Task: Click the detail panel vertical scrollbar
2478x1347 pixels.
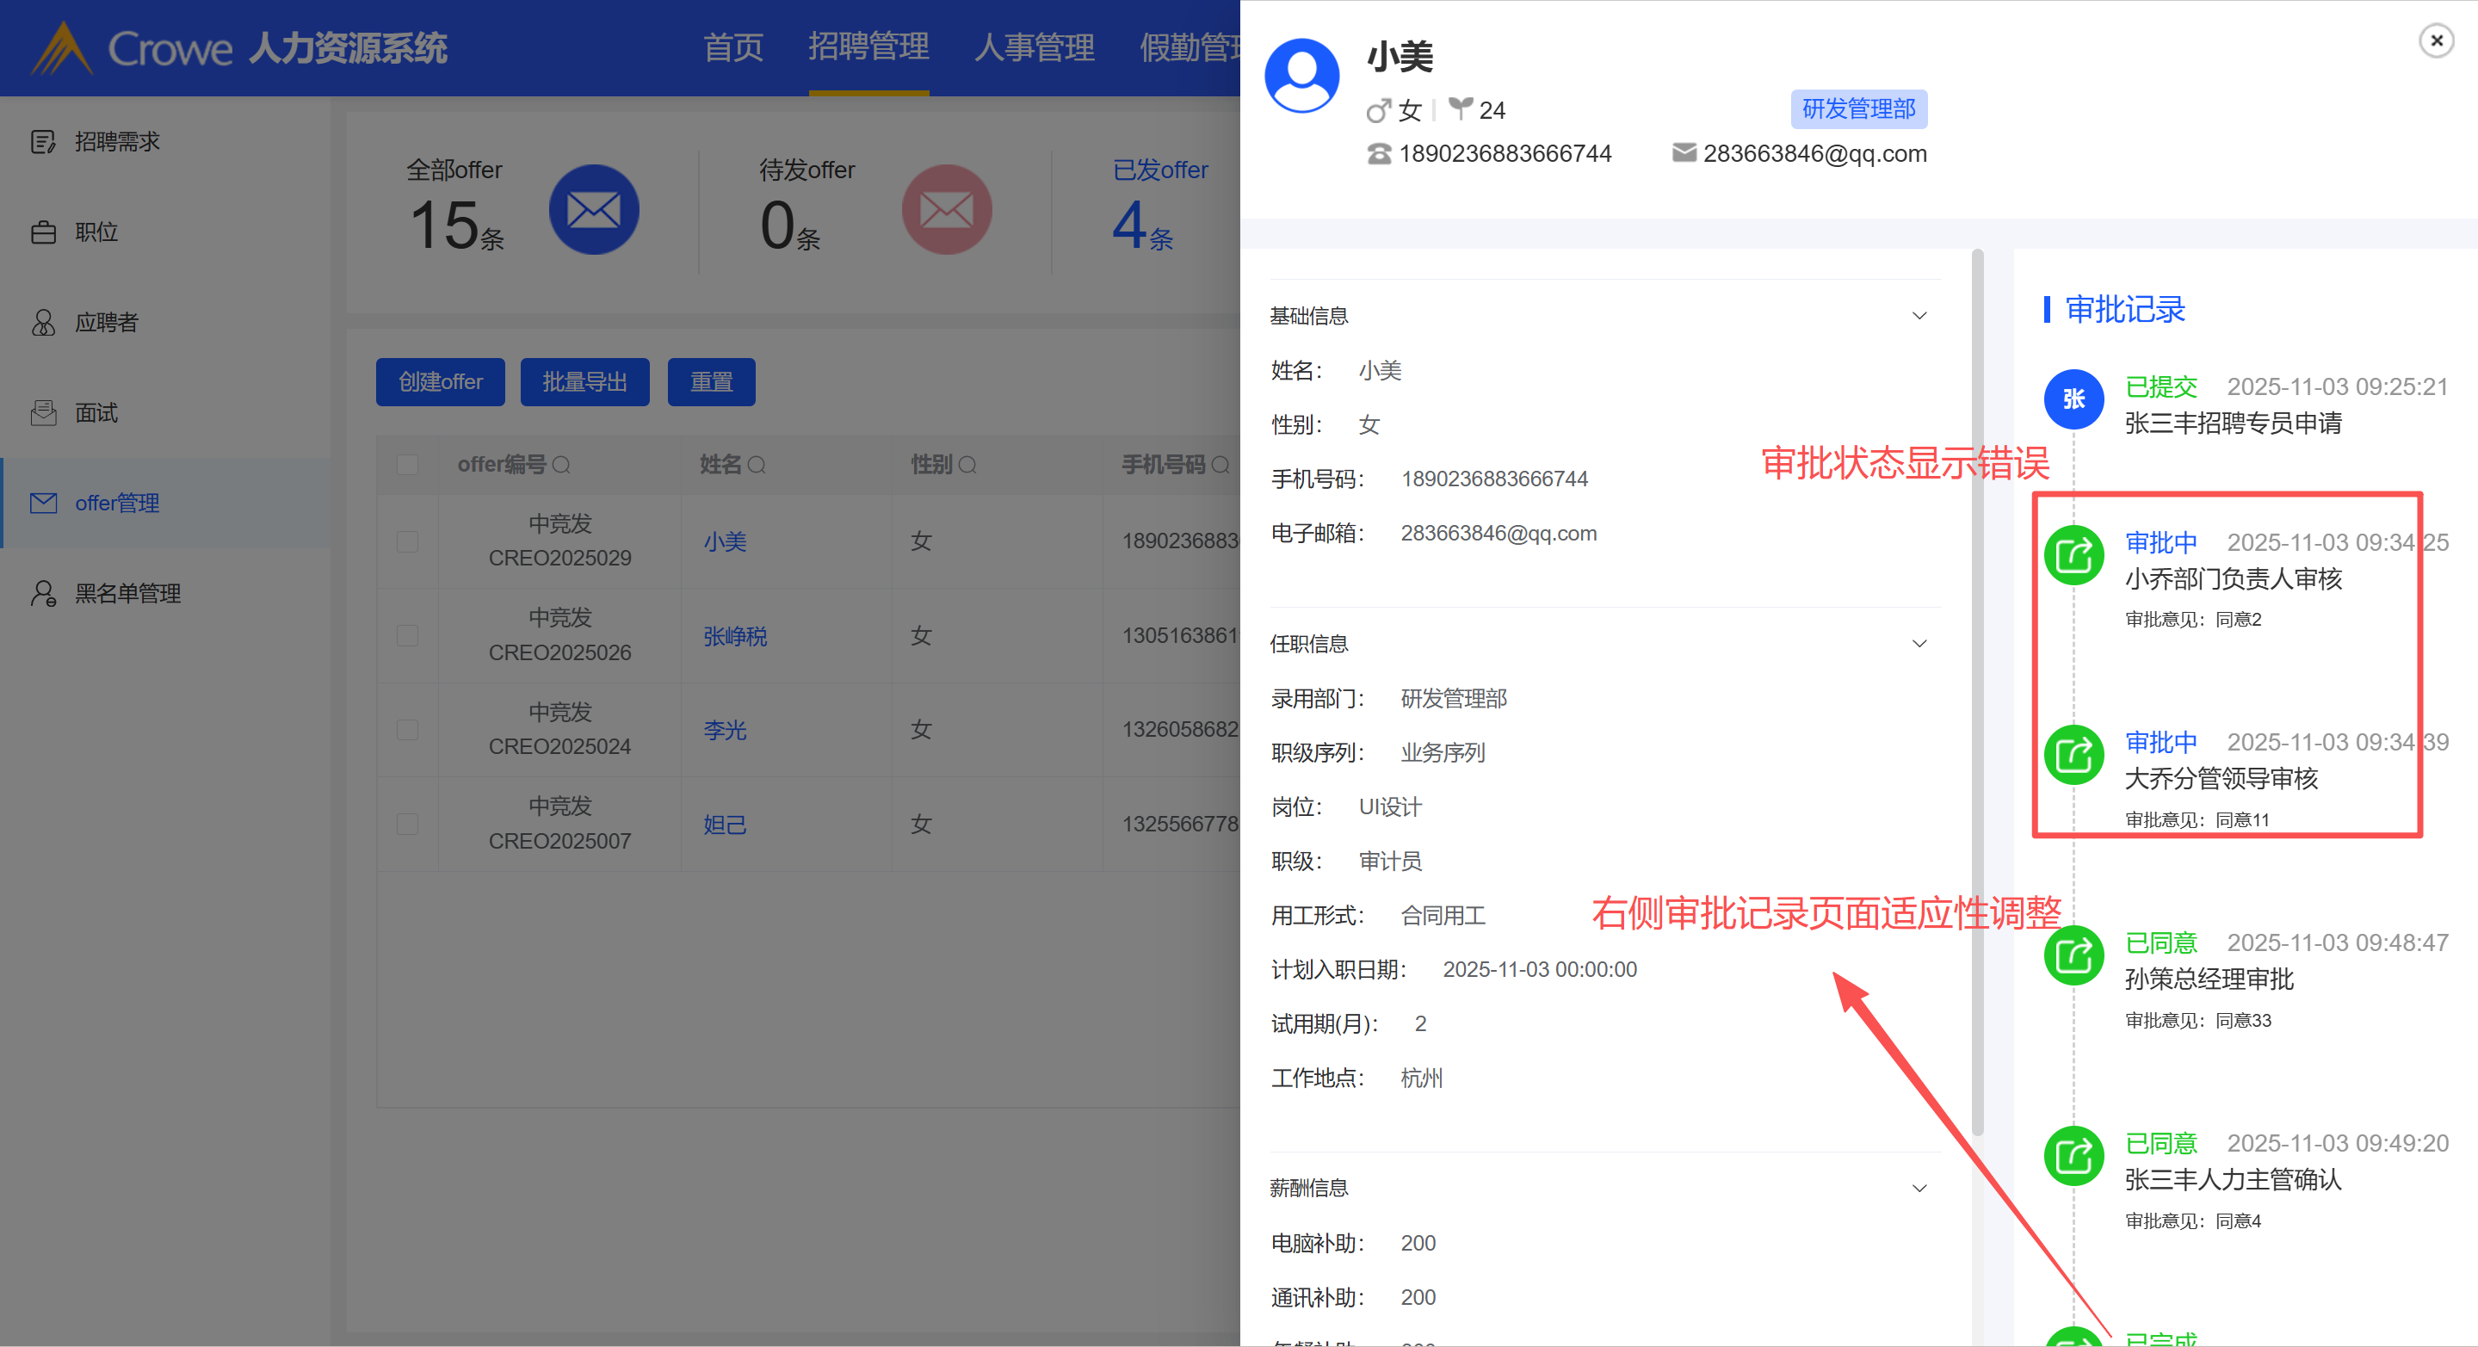Action: 1977,693
